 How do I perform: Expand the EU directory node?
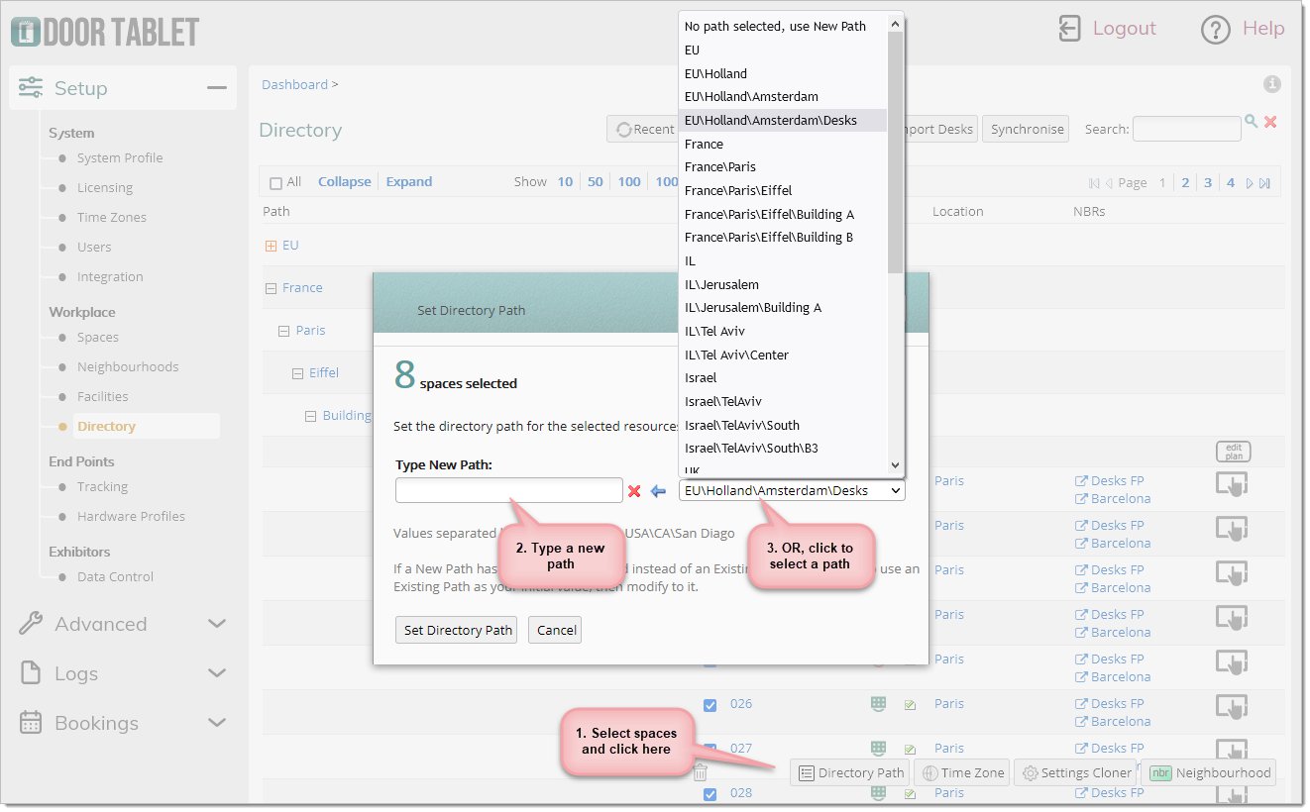(271, 246)
